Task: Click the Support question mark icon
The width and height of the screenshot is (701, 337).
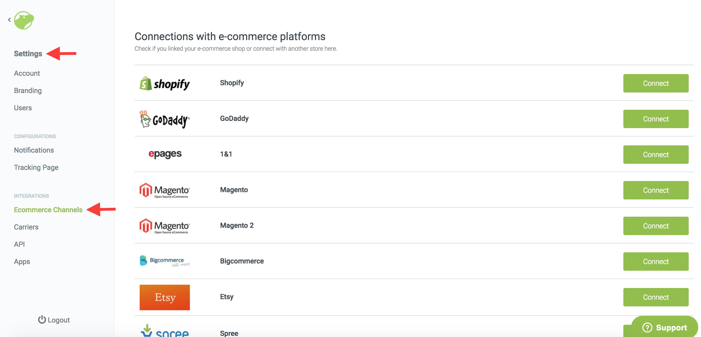Action: [x=647, y=328]
